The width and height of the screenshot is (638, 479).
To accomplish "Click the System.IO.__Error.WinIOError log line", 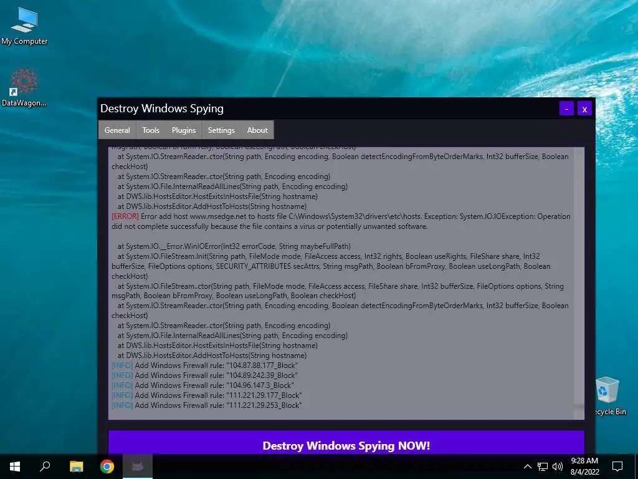I will click(x=234, y=246).
